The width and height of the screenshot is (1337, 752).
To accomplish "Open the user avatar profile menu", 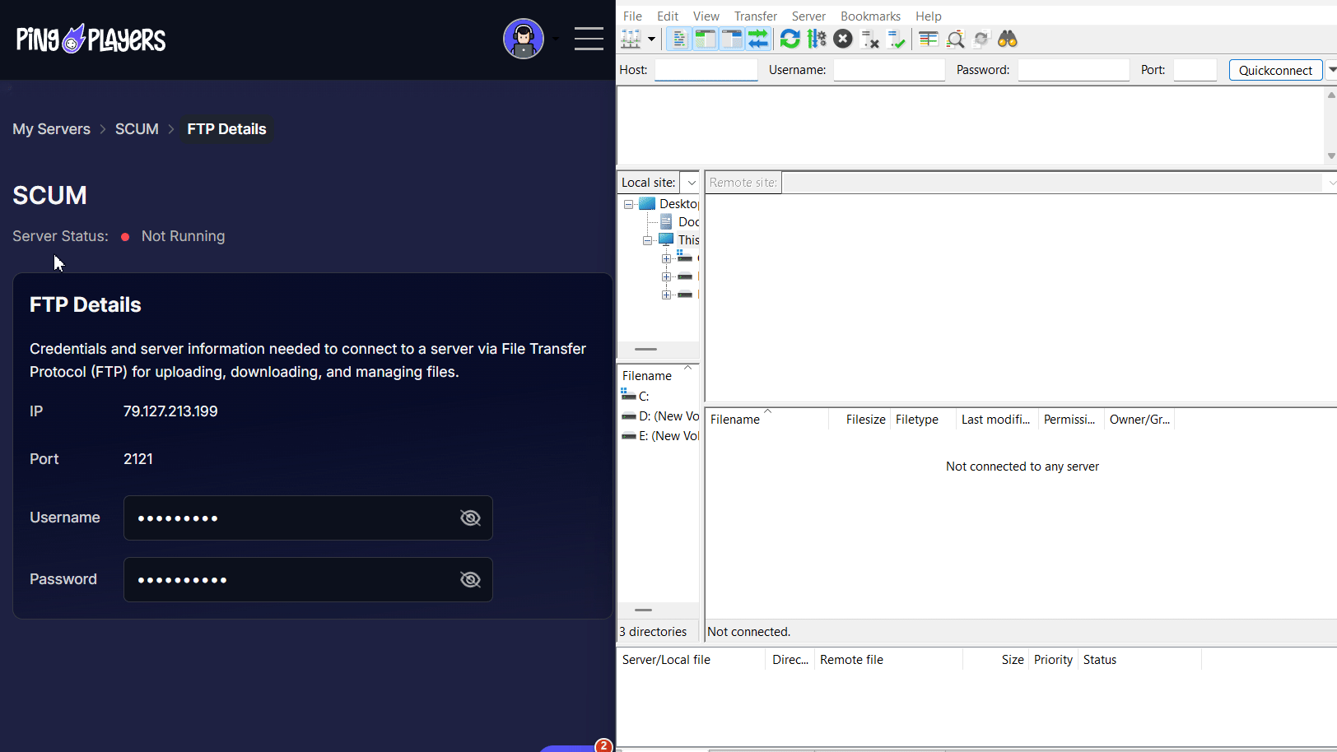I will coord(524,39).
